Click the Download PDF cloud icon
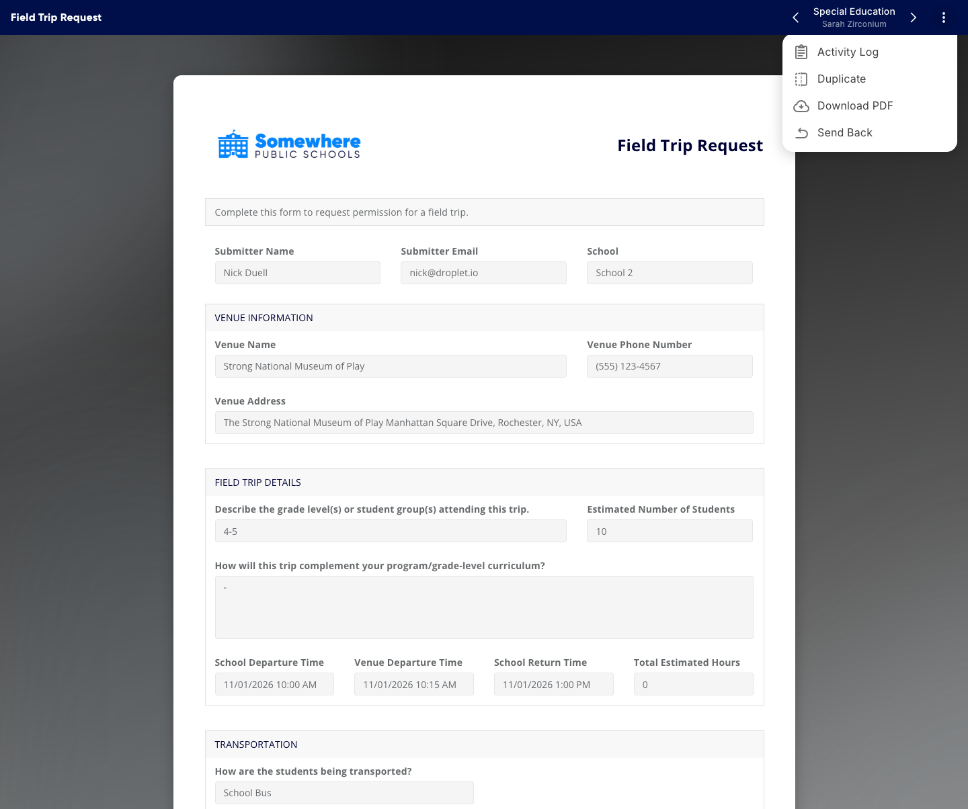Viewport: 968px width, 809px height. tap(801, 105)
